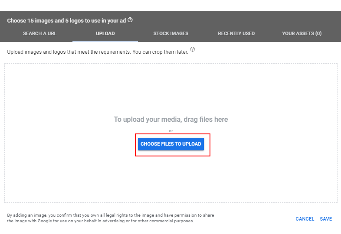The width and height of the screenshot is (341, 234).
Task: Switch to the Search a URL tab
Action: pyautogui.click(x=40, y=33)
